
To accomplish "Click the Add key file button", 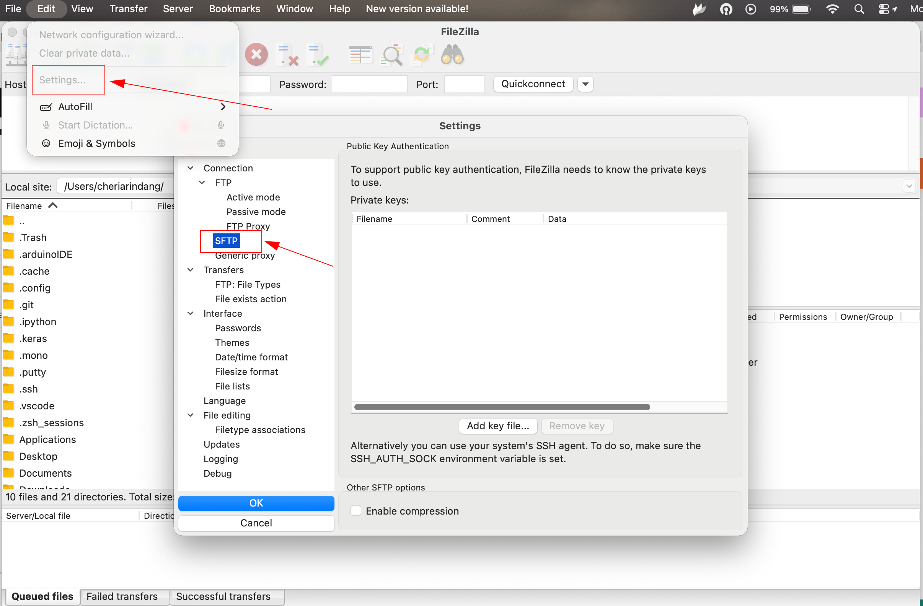I will pyautogui.click(x=497, y=426).
